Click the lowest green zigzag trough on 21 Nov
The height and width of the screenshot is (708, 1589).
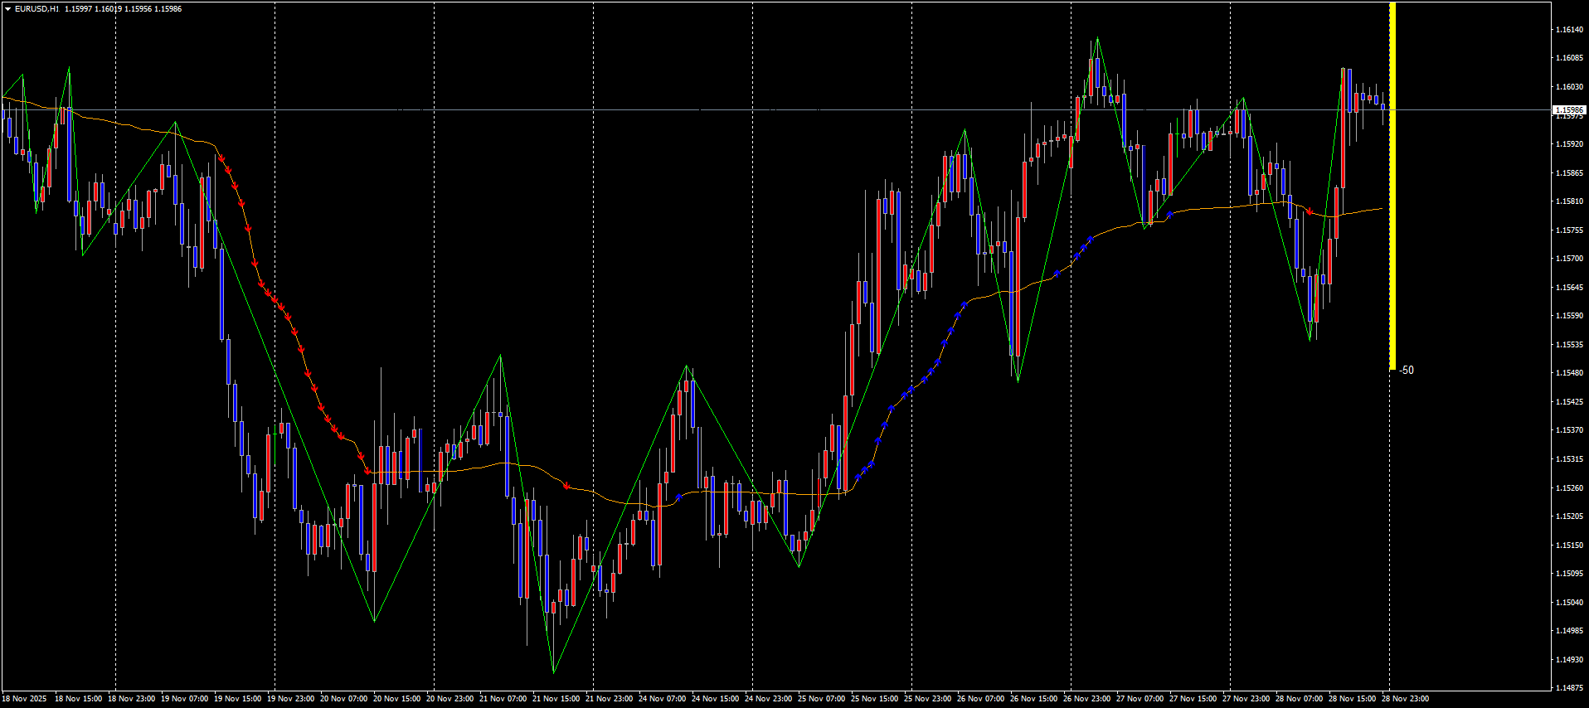[x=553, y=672]
